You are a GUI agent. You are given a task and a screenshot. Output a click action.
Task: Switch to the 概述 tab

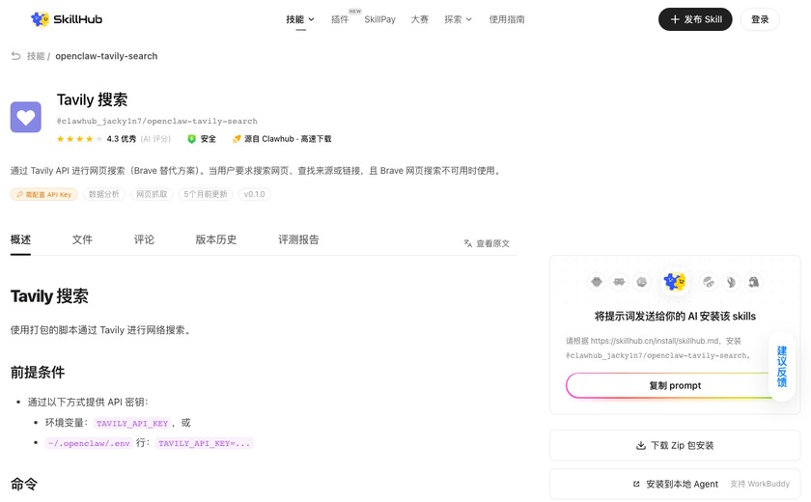20,239
